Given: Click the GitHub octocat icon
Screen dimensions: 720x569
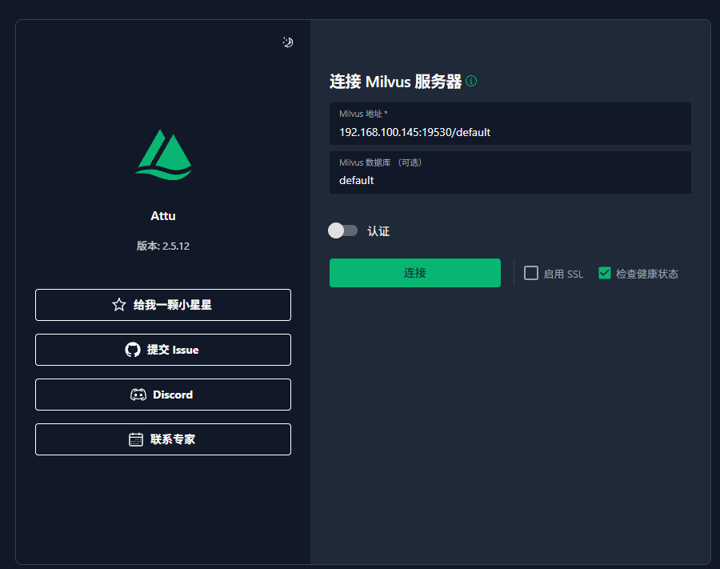Looking at the screenshot, I should [133, 350].
